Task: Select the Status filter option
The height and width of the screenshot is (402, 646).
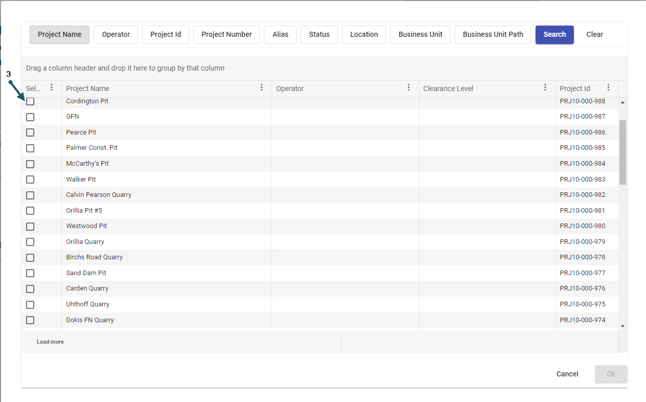Action: point(319,35)
